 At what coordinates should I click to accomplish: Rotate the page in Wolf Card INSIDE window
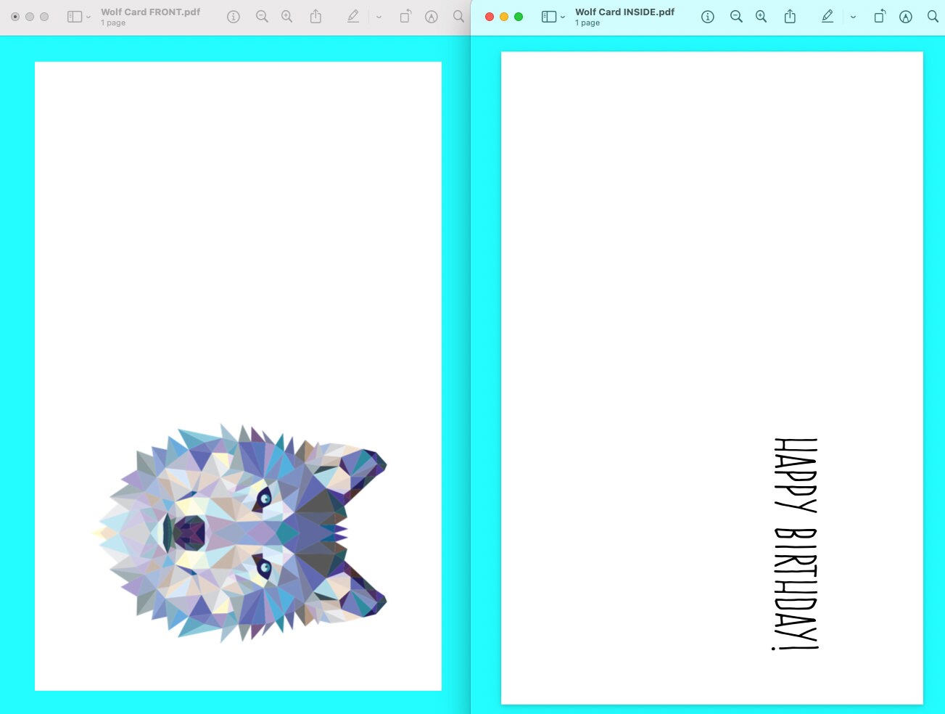point(878,16)
